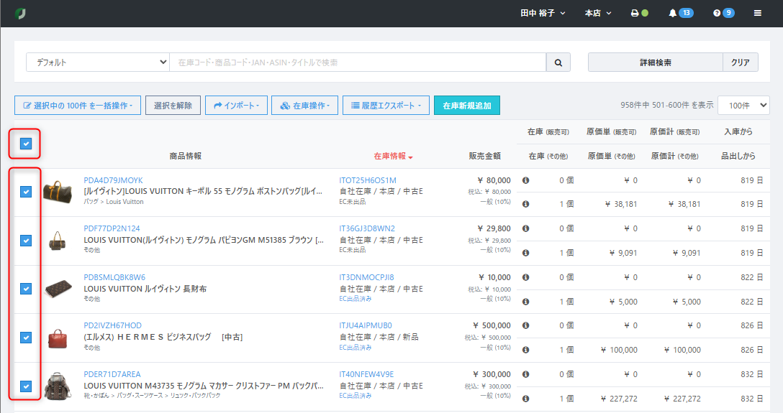Open 詳細検索 advanced search

(x=655, y=62)
